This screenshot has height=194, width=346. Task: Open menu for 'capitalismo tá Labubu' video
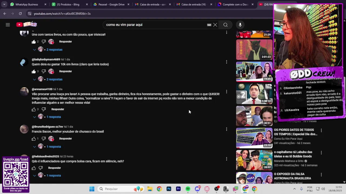tap(321, 153)
